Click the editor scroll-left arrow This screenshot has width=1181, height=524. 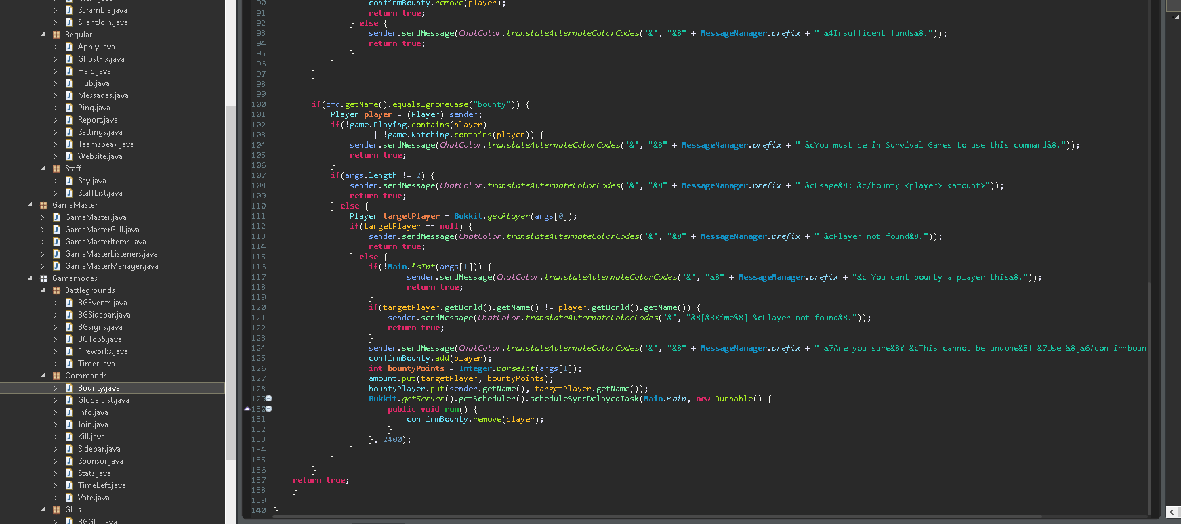1172,512
